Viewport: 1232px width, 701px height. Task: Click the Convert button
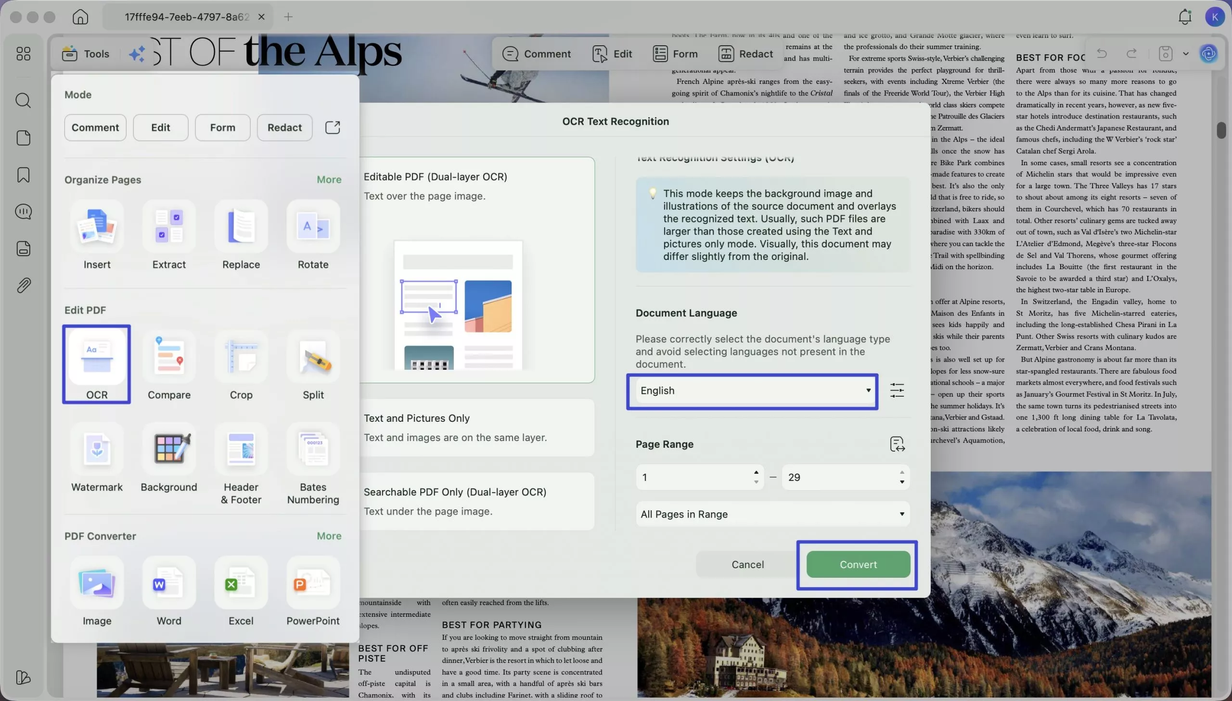tap(857, 564)
